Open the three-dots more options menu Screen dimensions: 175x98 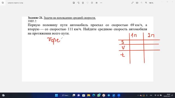[101, 3]
